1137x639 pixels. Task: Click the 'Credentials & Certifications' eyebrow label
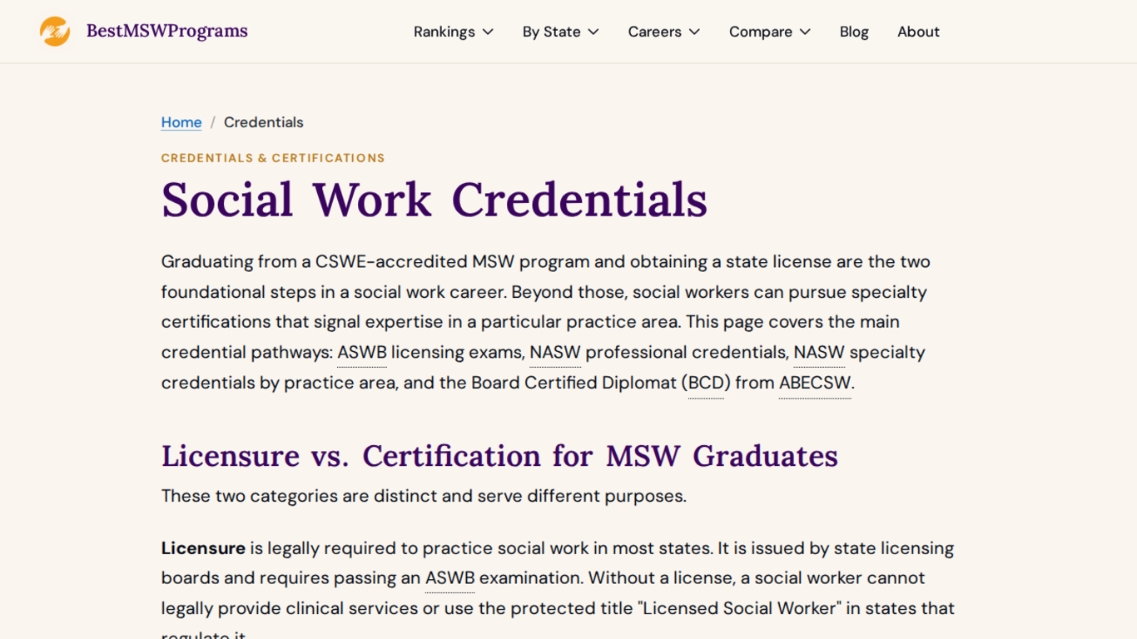point(273,158)
